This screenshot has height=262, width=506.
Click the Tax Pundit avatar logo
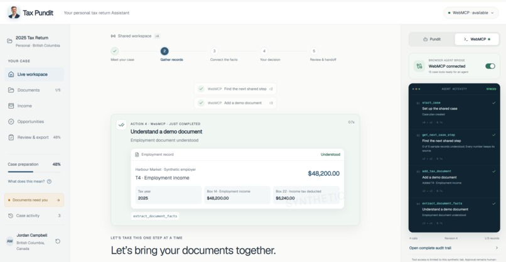14,13
